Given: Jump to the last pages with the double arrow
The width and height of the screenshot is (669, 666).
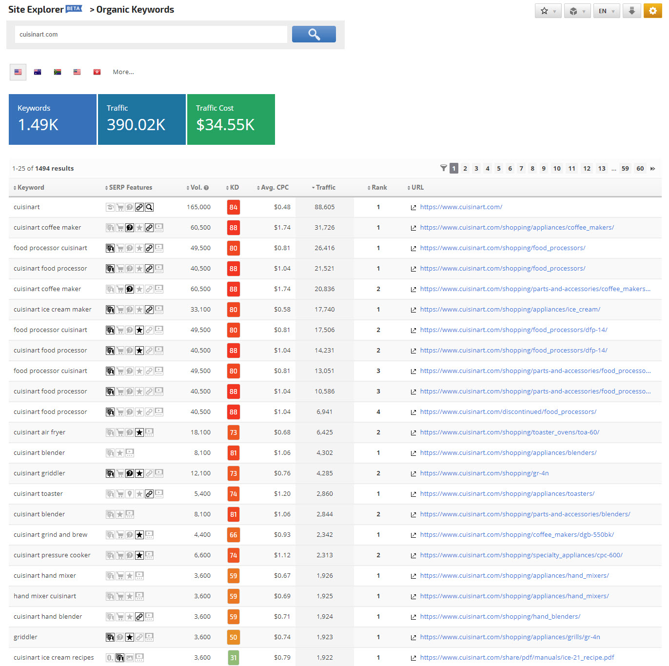Looking at the screenshot, I should pos(652,169).
